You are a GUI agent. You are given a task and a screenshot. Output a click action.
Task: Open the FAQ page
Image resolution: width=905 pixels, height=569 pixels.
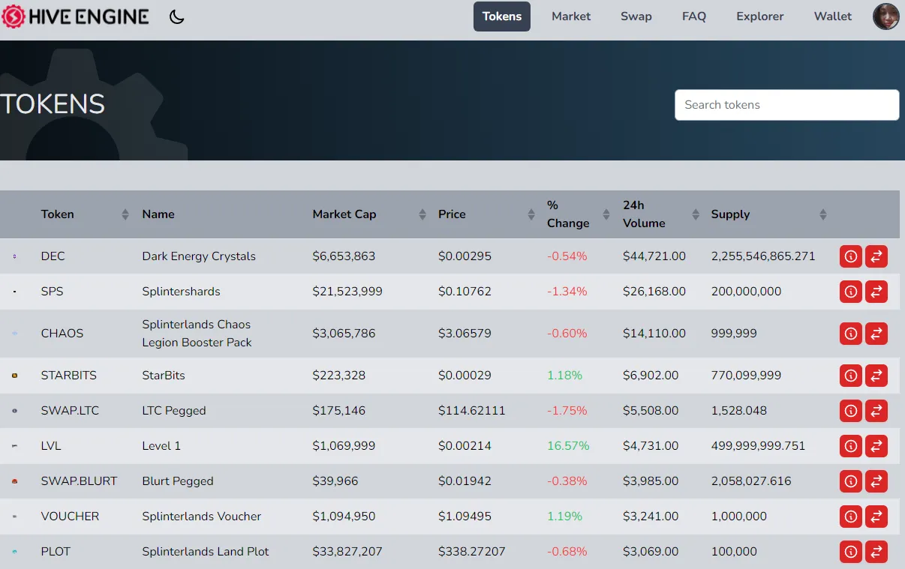point(694,16)
